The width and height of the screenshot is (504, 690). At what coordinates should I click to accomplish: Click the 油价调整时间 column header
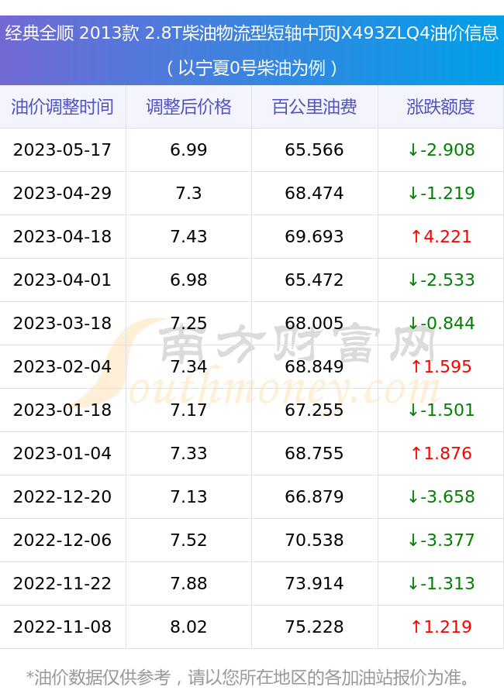point(63,107)
